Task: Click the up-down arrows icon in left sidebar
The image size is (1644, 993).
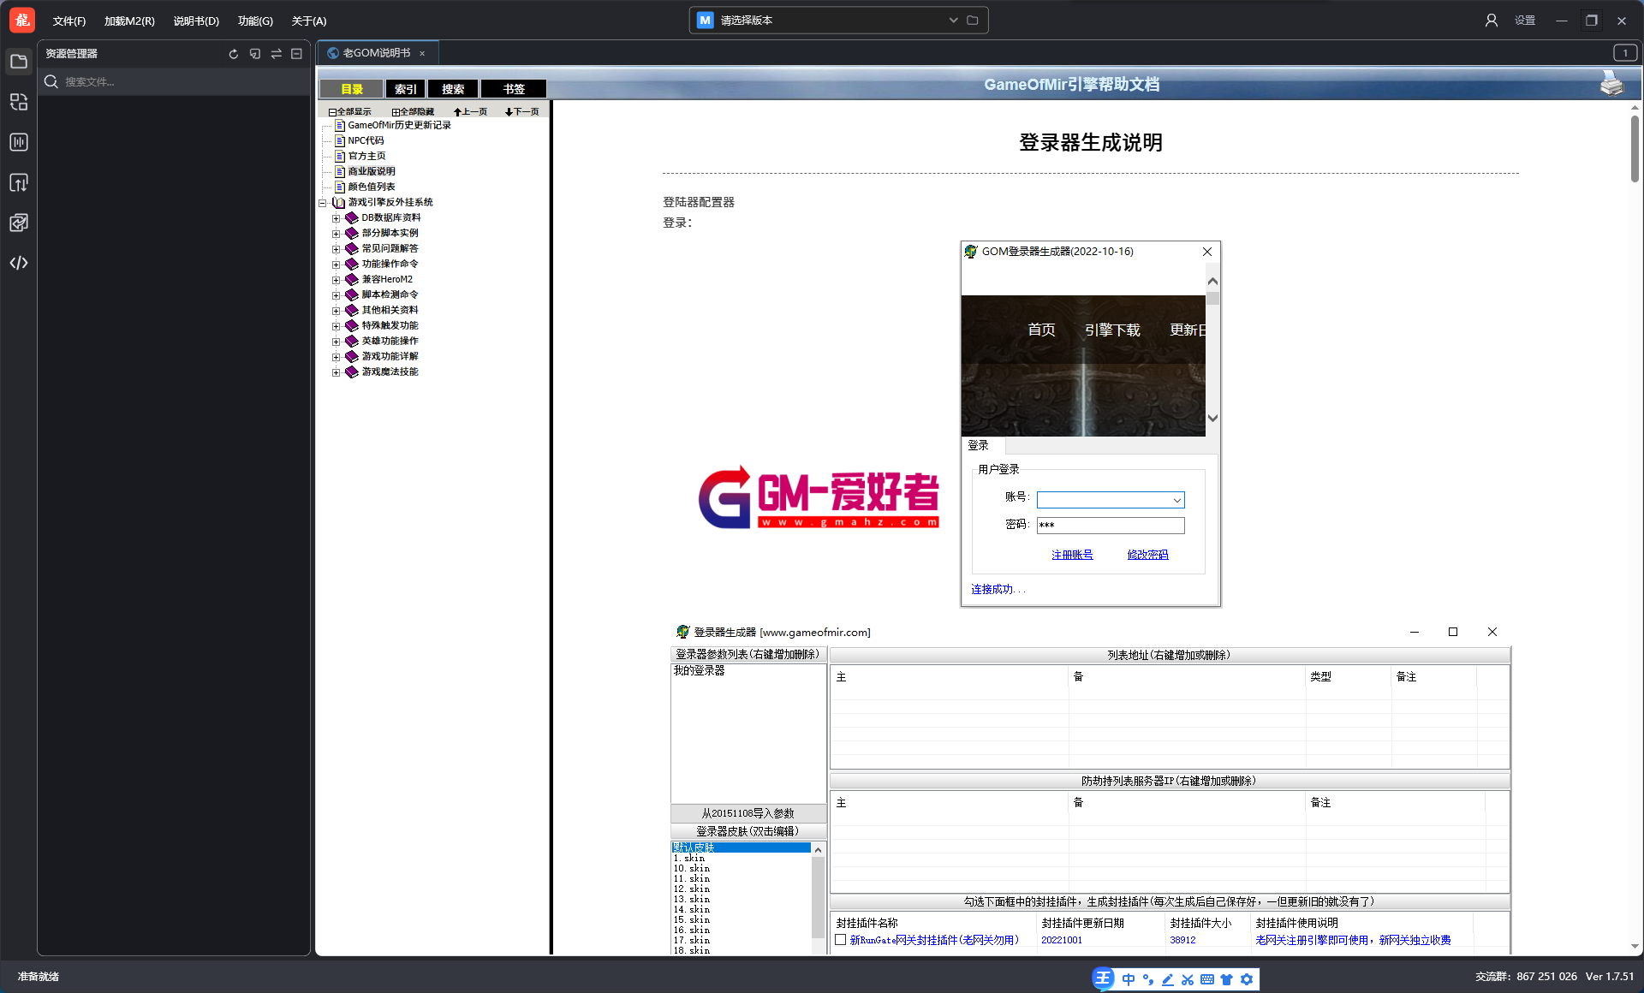Action: click(x=19, y=182)
